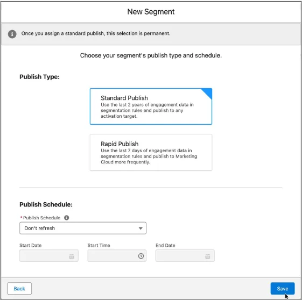
Task: Click the standard publish permanence warning text
Action: click(96, 33)
